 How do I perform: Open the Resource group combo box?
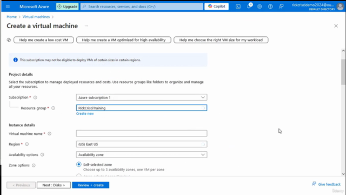pos(142,108)
